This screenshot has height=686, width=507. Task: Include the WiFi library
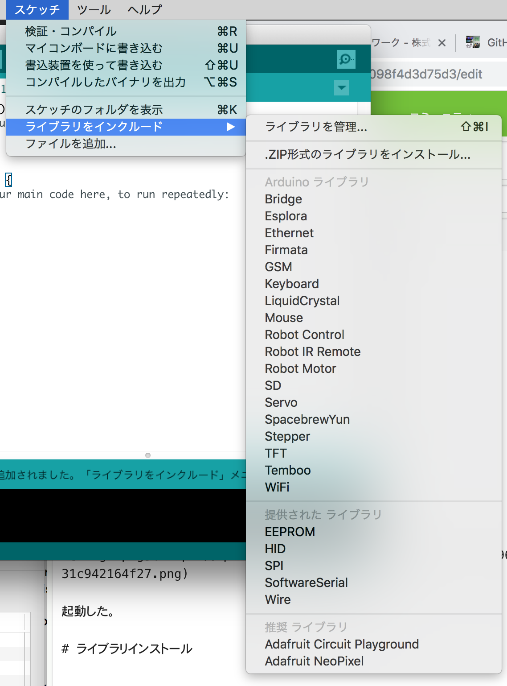(278, 487)
